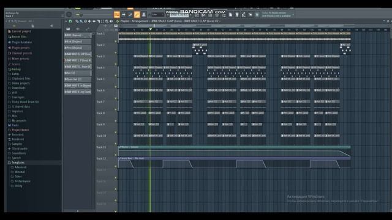Select the Paint brush tool in playlist
Screen dimensions: 392x220
81,21
